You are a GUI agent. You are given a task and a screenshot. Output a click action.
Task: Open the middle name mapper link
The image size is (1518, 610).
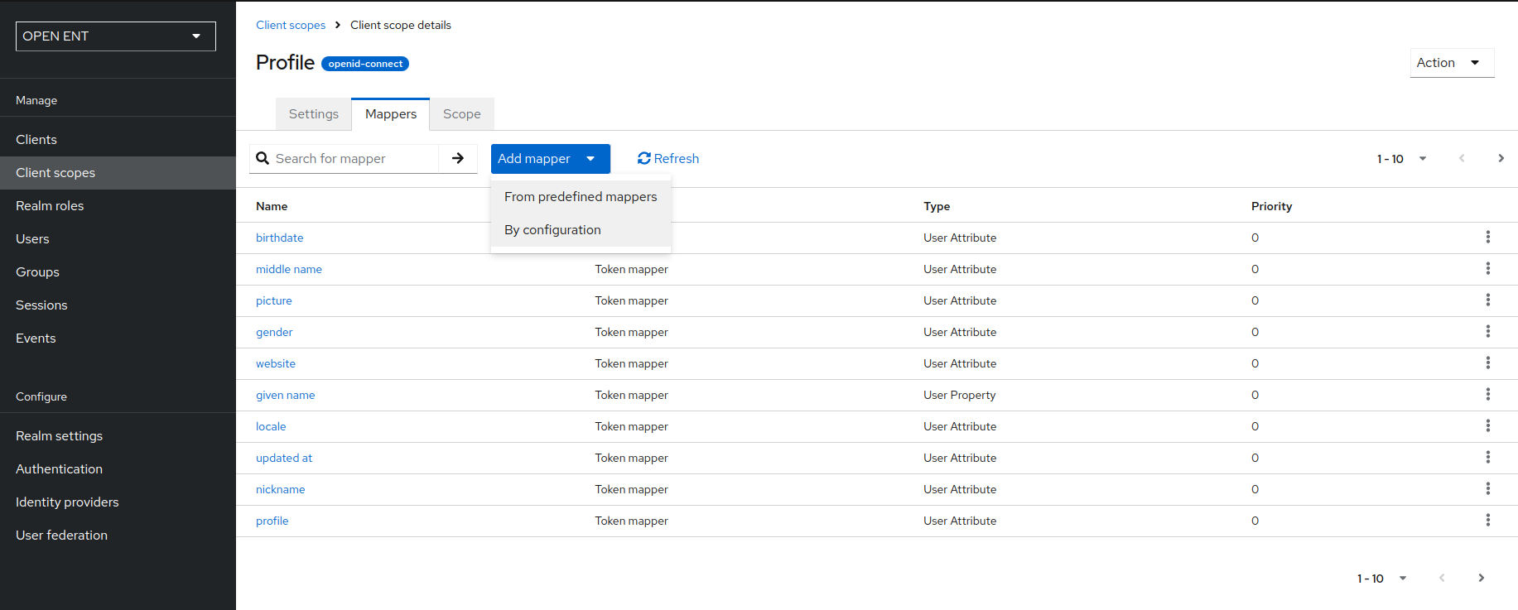click(x=289, y=269)
